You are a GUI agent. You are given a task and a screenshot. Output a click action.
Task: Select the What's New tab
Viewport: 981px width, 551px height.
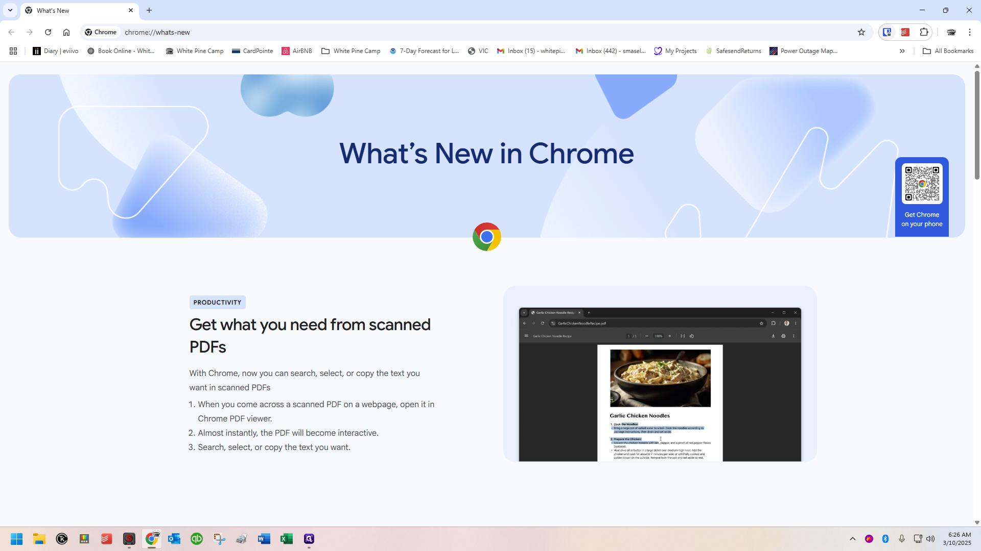(79, 10)
